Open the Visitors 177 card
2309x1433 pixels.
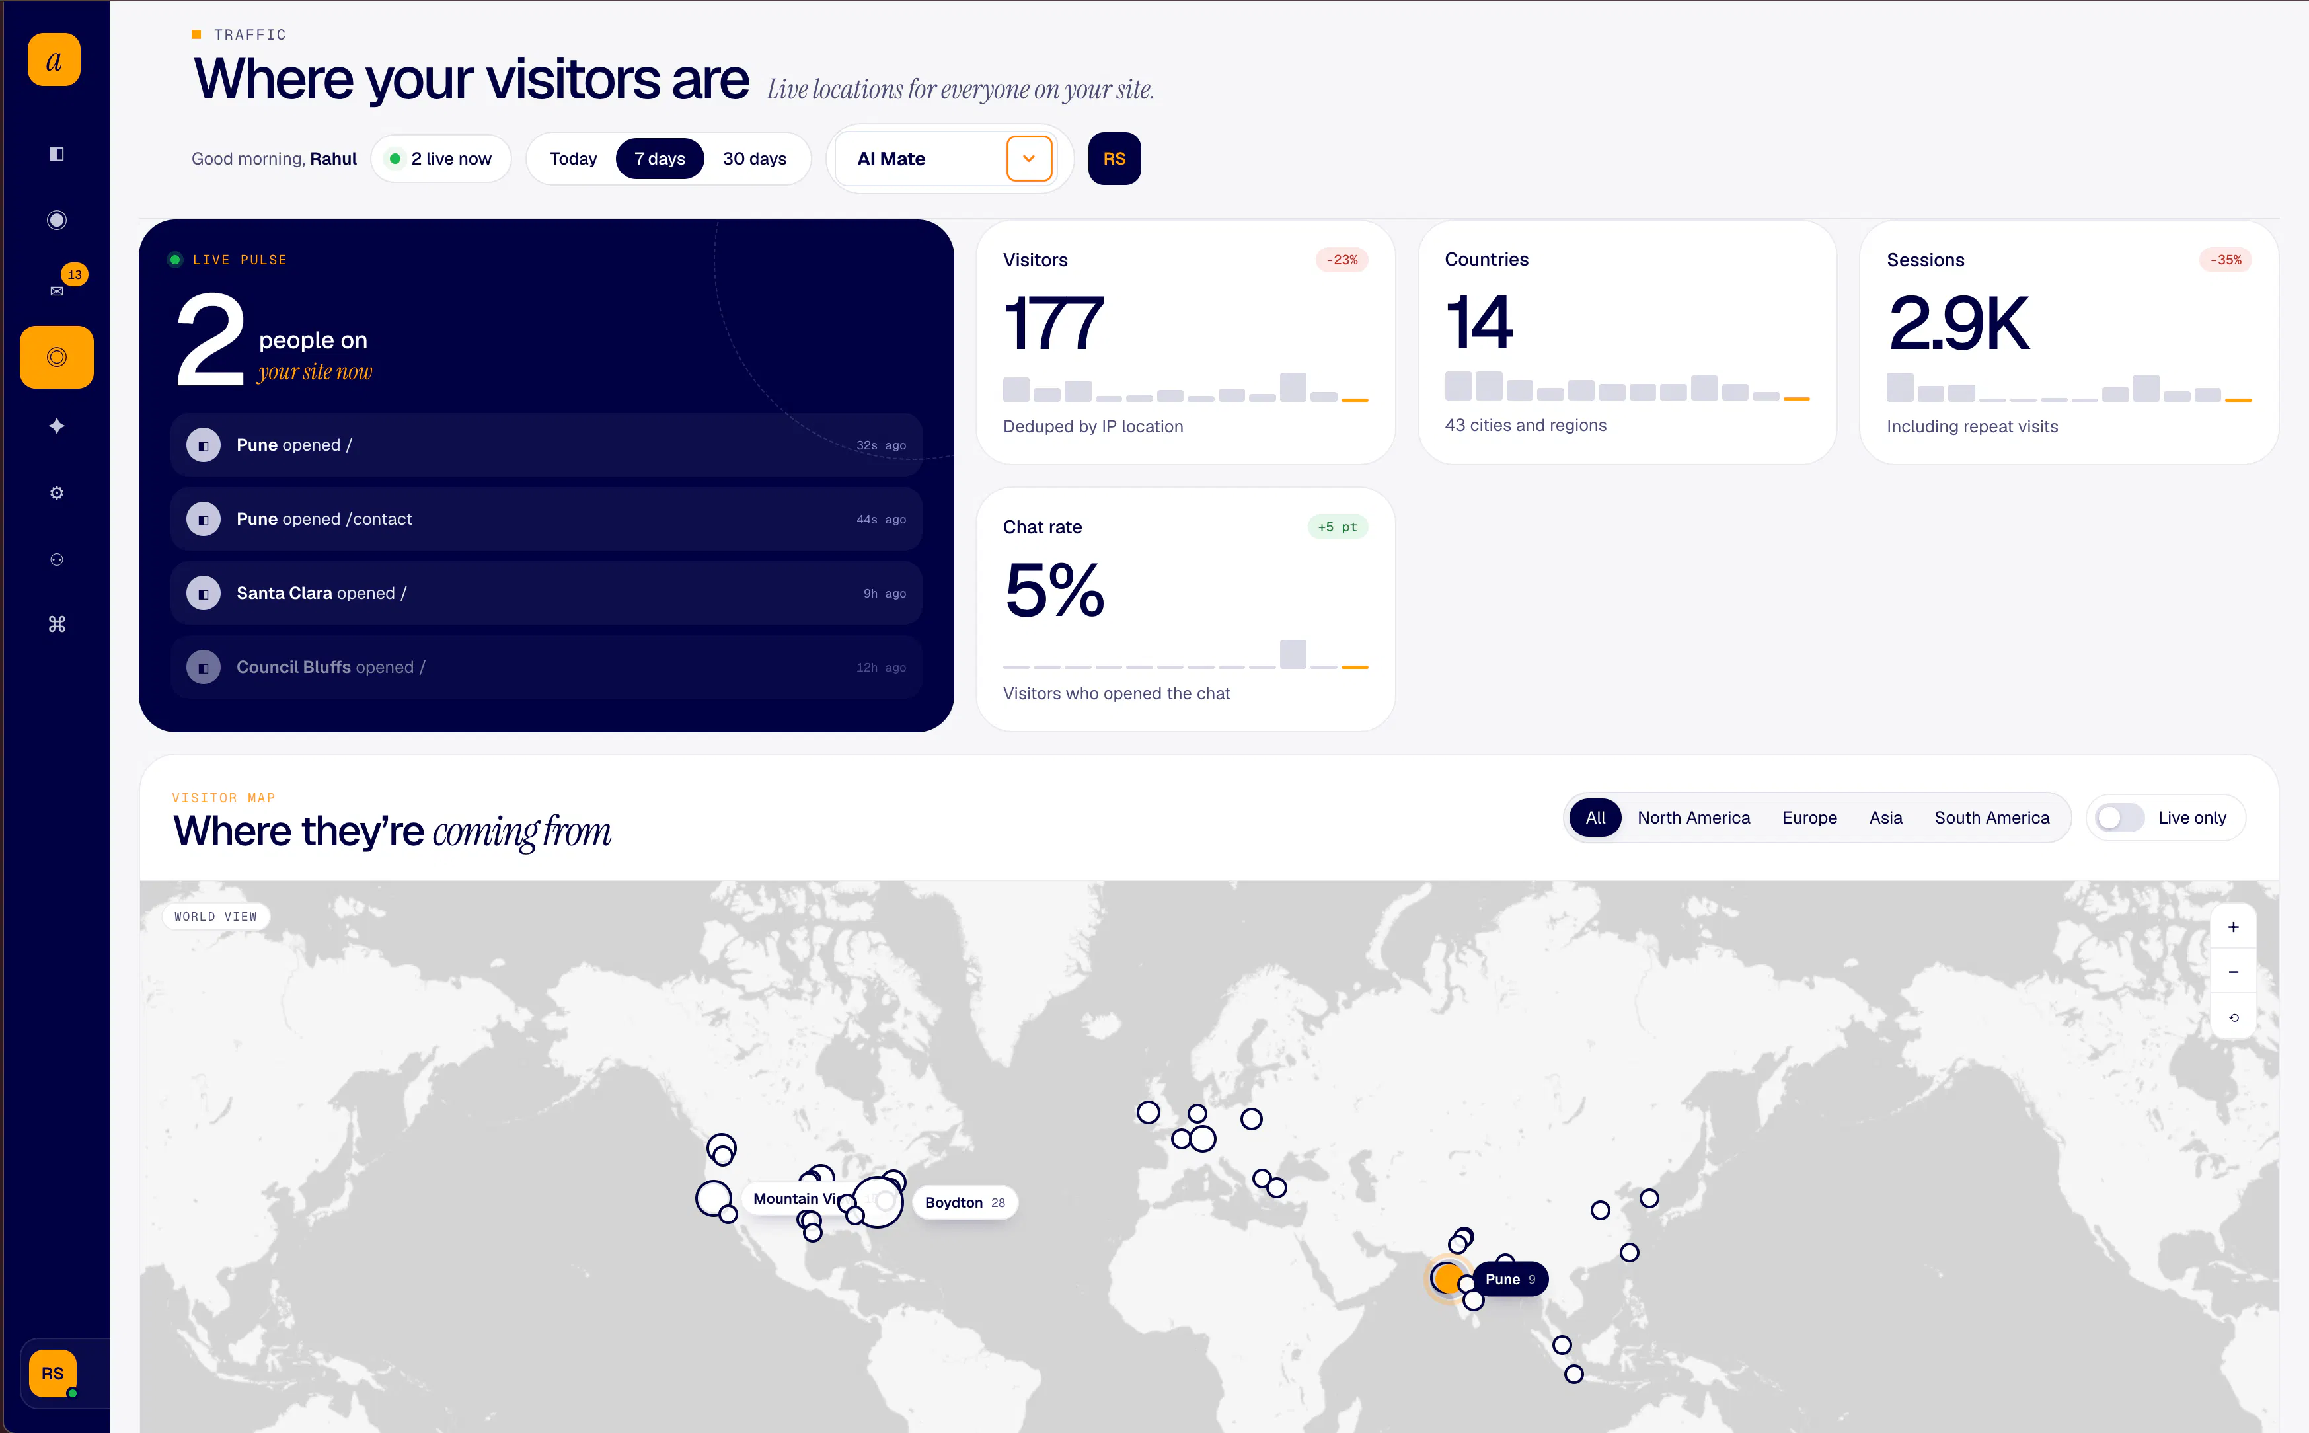(x=1186, y=343)
